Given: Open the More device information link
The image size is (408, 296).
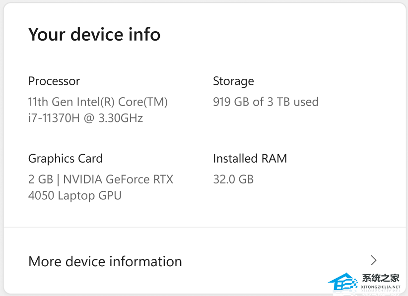Looking at the screenshot, I should point(105,261).
